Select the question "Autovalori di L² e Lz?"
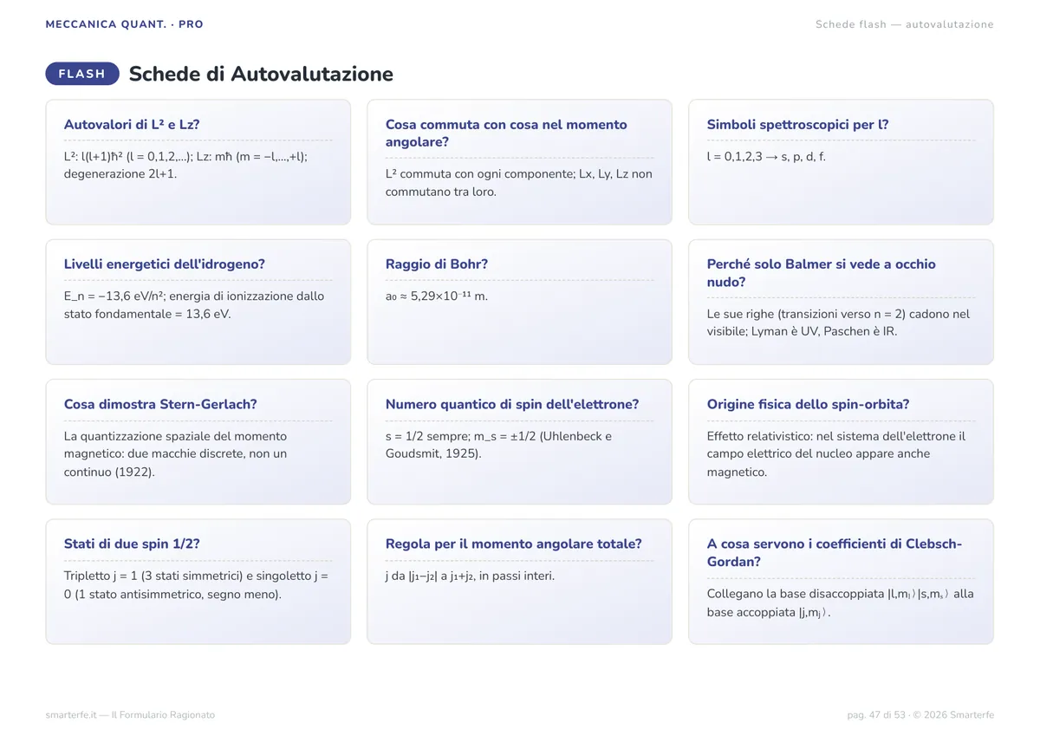Image resolution: width=1040 pixels, height=736 pixels. tap(132, 124)
